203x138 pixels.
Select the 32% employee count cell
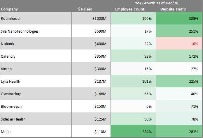pos(133,43)
